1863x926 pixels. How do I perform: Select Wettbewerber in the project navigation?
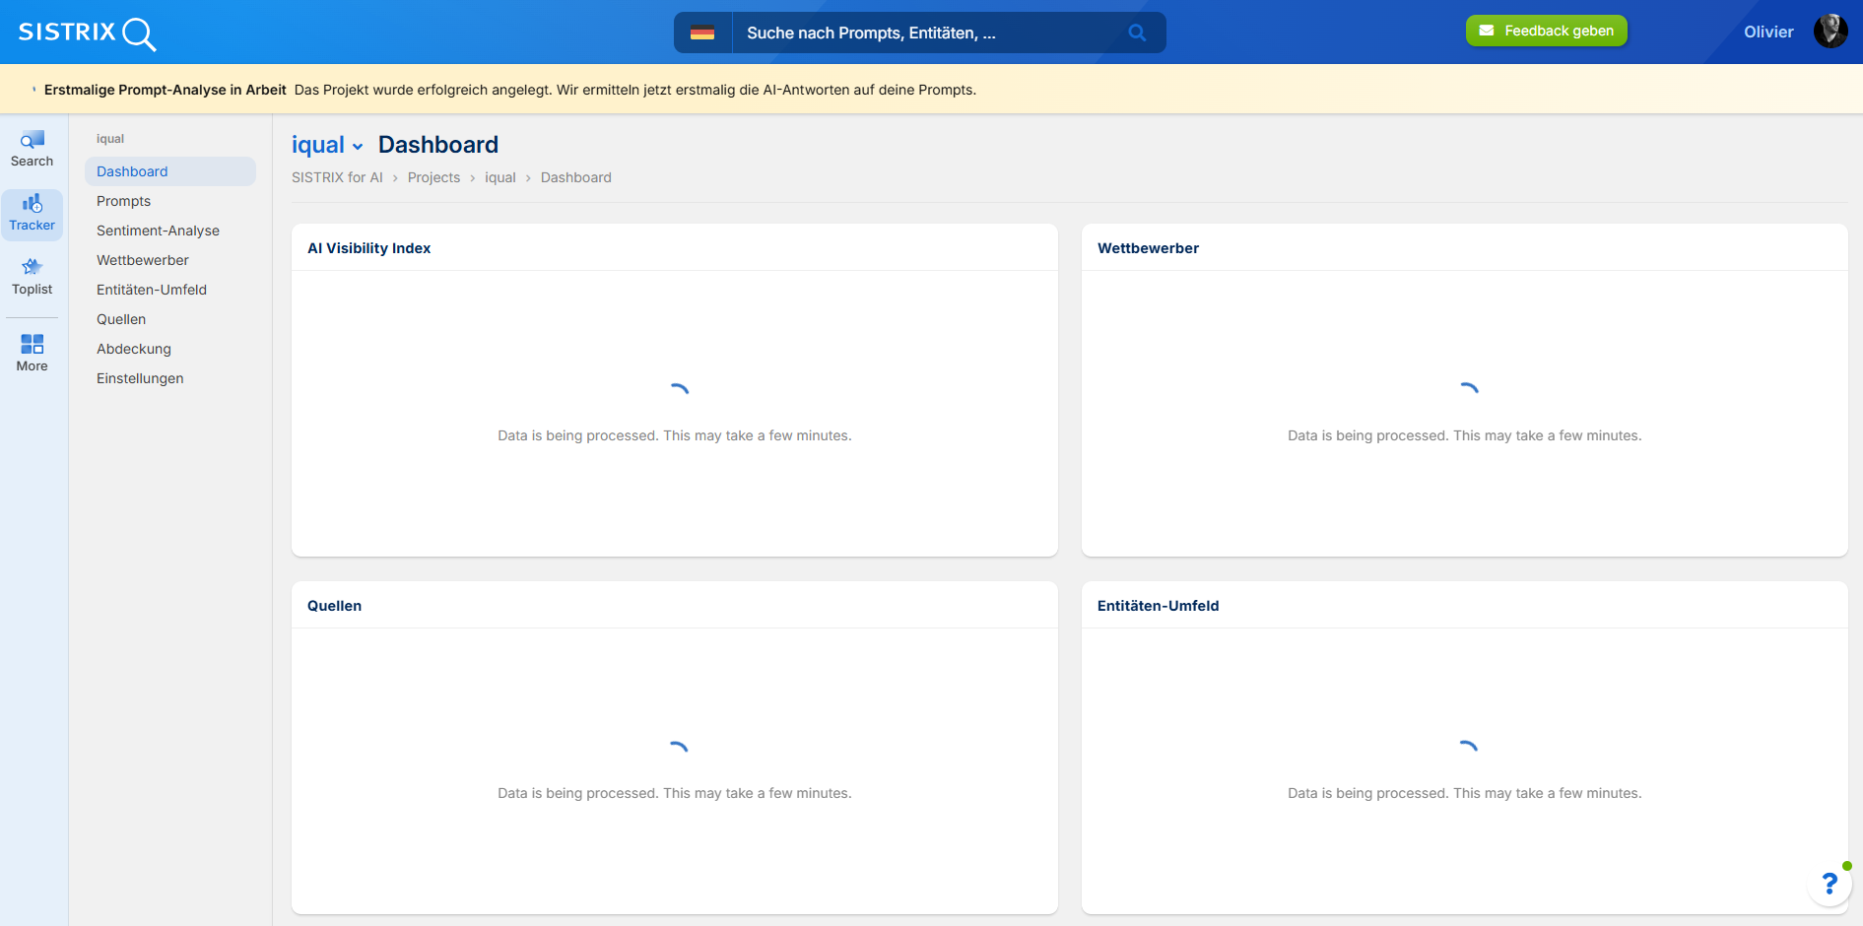[142, 260]
